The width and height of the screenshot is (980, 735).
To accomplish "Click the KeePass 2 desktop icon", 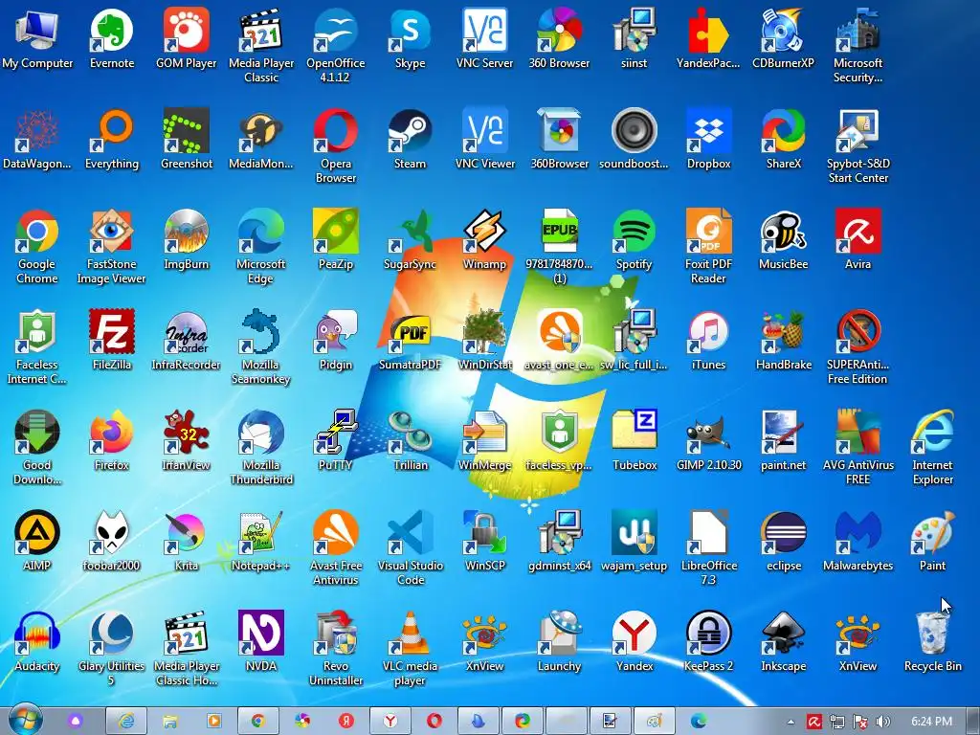I will [709, 642].
